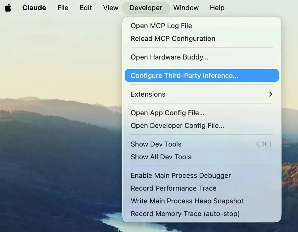Open the Claude application menu
The height and width of the screenshot is (232, 298).
click(34, 8)
